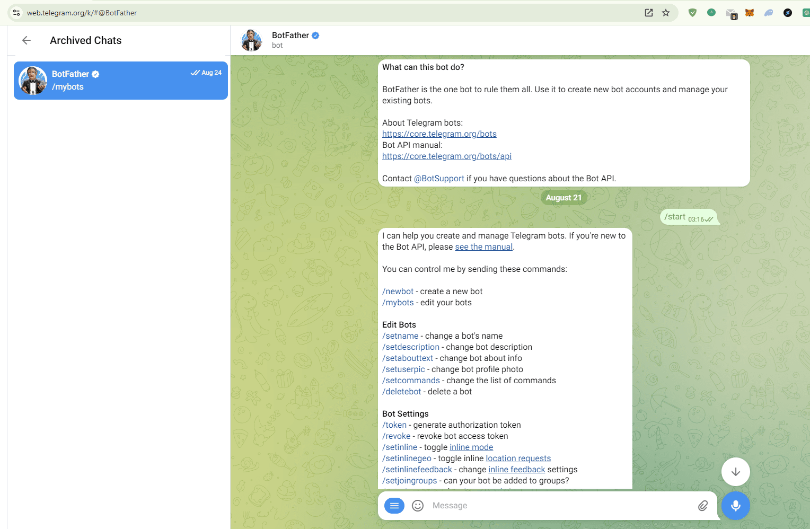Send the /setinlinefeedback command
The image size is (810, 529).
point(417,470)
